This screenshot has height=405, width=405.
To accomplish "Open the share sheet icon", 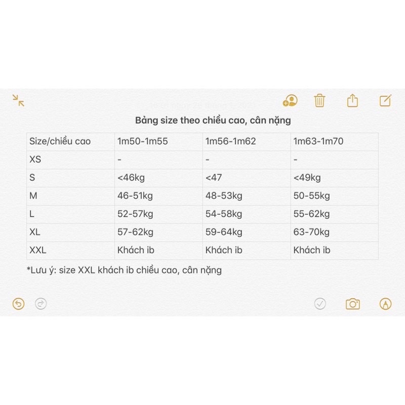I will (352, 100).
